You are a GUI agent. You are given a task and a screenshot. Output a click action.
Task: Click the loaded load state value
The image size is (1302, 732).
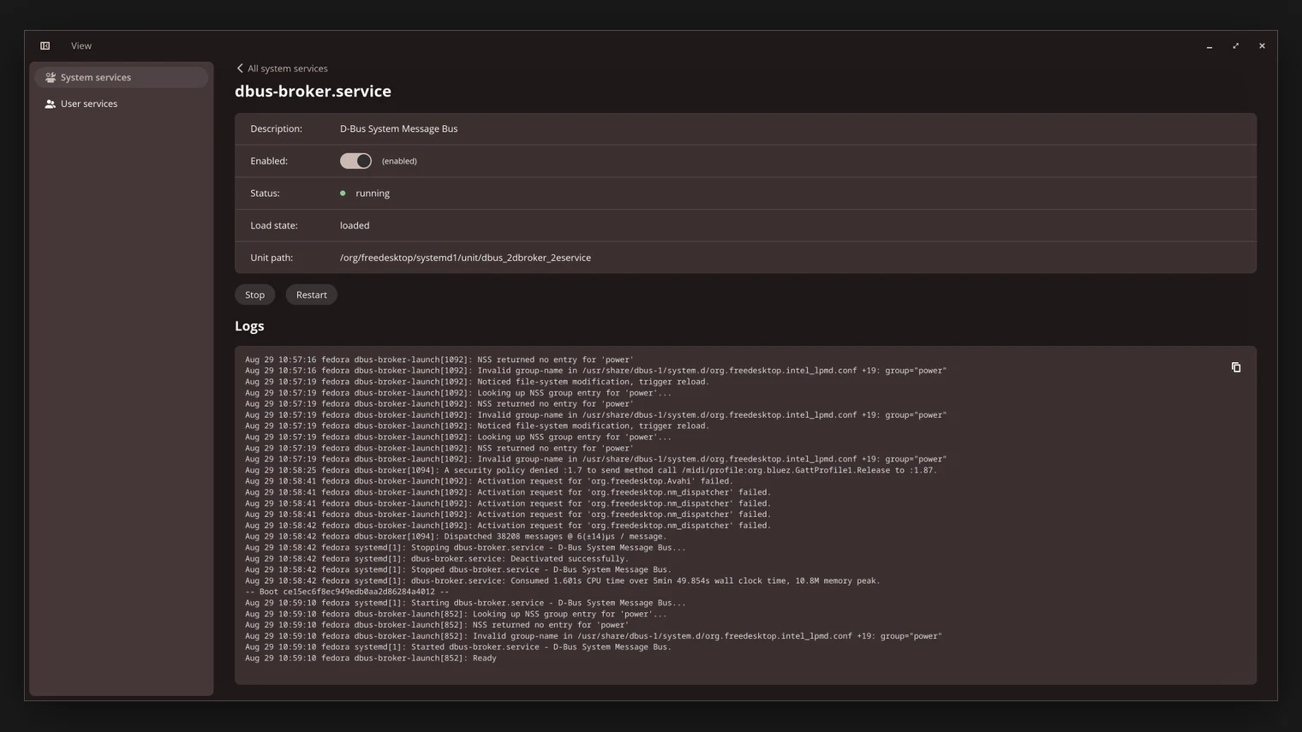(355, 225)
